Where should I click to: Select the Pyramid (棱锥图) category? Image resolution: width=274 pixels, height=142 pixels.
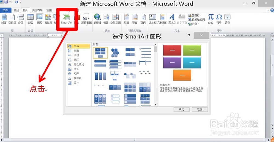78,78
